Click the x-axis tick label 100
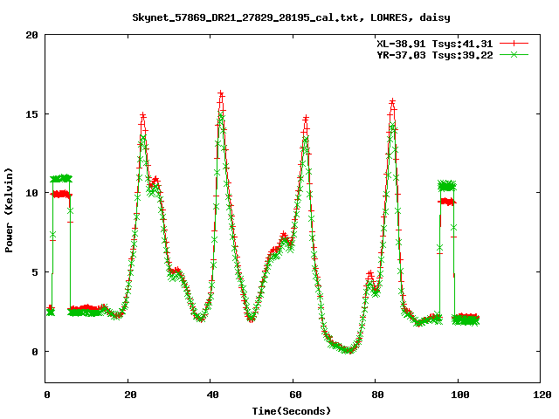 pos(460,395)
